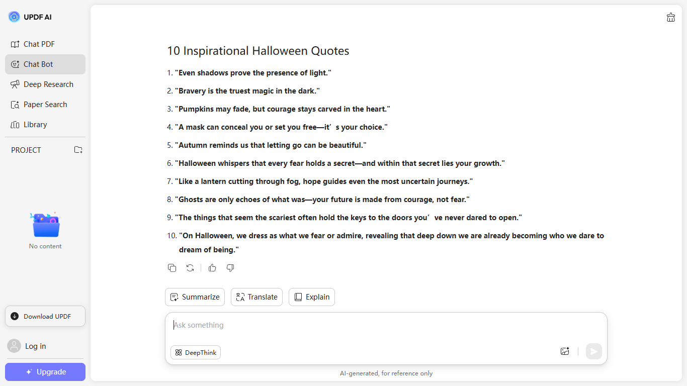Click Log in

tap(35, 346)
